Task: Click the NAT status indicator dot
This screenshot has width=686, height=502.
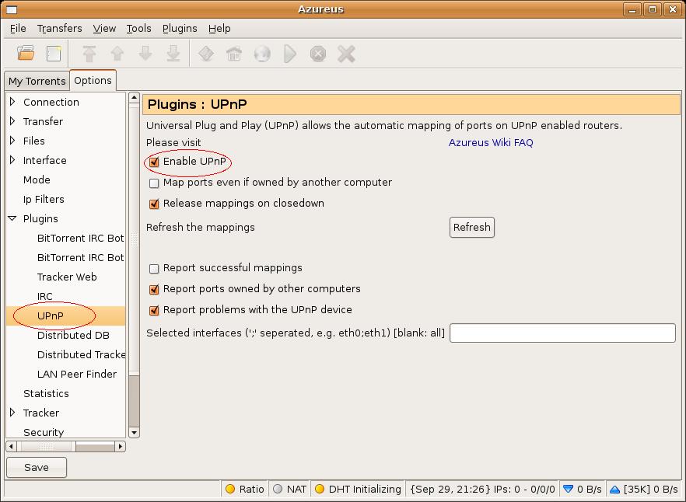Action: (278, 489)
